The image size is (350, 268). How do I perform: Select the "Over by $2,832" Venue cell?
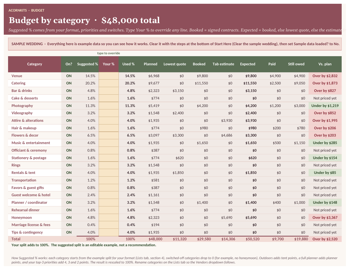coord(325,76)
